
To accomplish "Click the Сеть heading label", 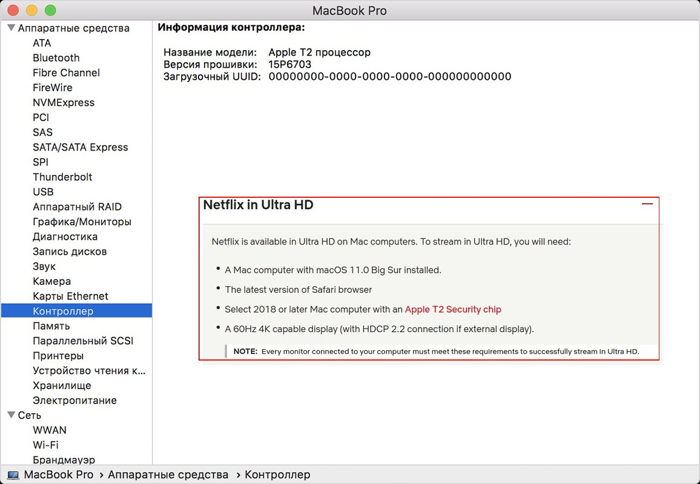I will pyautogui.click(x=30, y=415).
